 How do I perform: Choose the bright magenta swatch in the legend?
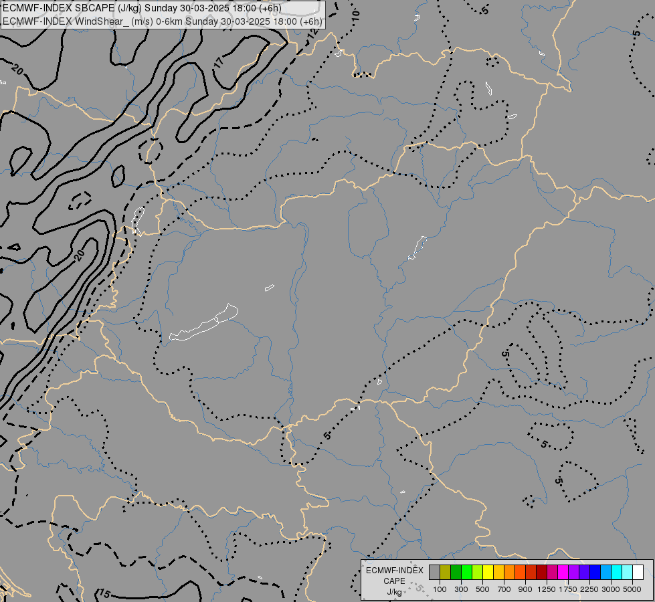[563, 572]
